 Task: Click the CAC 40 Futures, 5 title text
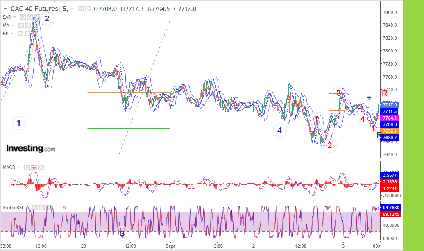tap(39, 9)
